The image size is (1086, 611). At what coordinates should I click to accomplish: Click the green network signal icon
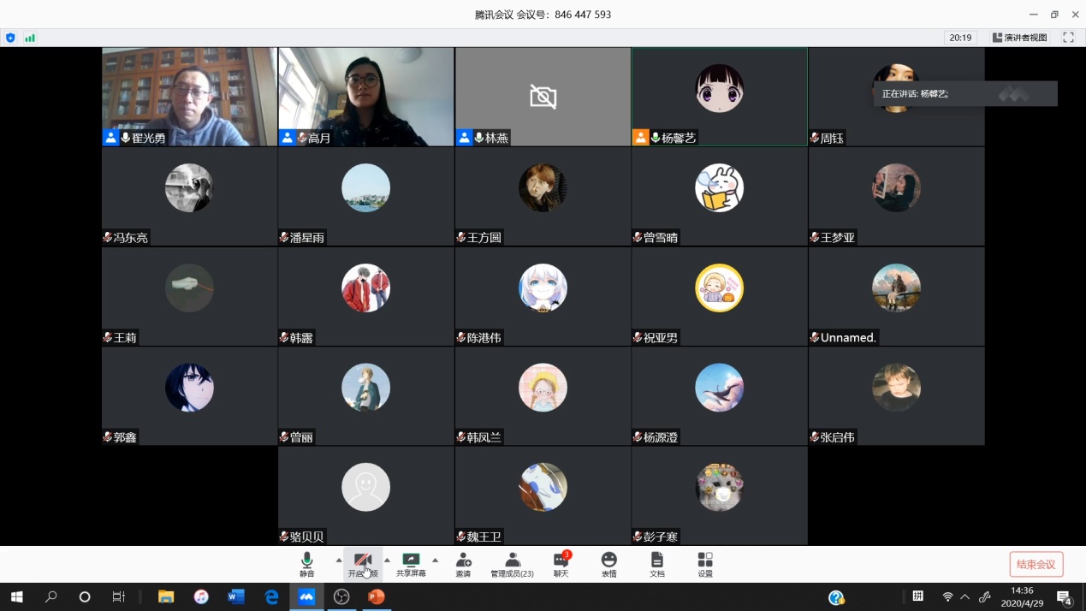[x=30, y=38]
